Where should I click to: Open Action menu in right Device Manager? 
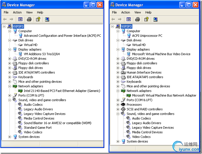pos(126,12)
